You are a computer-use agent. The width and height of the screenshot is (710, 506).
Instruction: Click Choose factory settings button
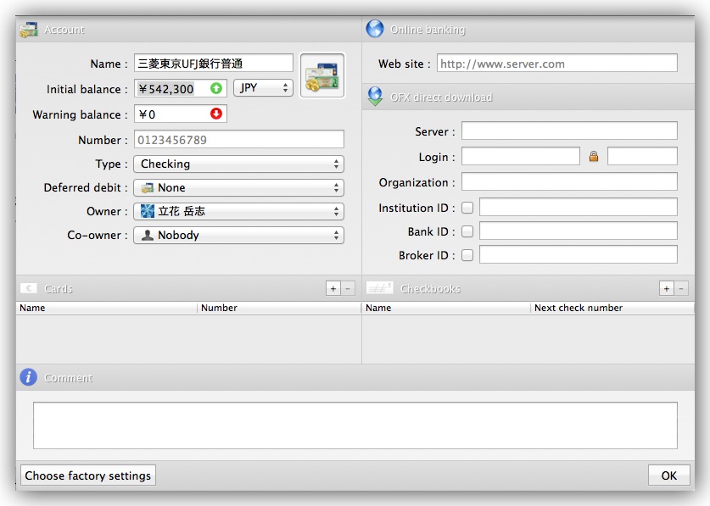[88, 475]
